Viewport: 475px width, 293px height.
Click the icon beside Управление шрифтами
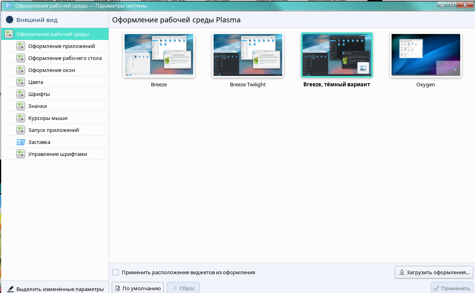tap(21, 154)
